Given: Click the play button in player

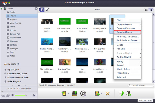Looking at the screenshot, I should coord(3,95).
